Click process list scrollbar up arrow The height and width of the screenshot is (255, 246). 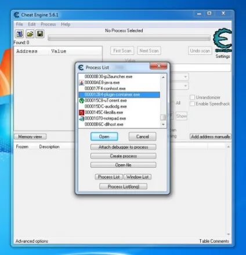tap(163, 77)
